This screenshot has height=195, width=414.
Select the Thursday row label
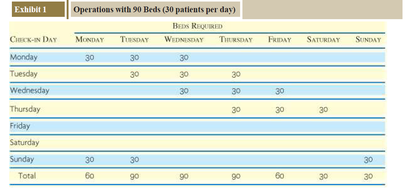25,109
